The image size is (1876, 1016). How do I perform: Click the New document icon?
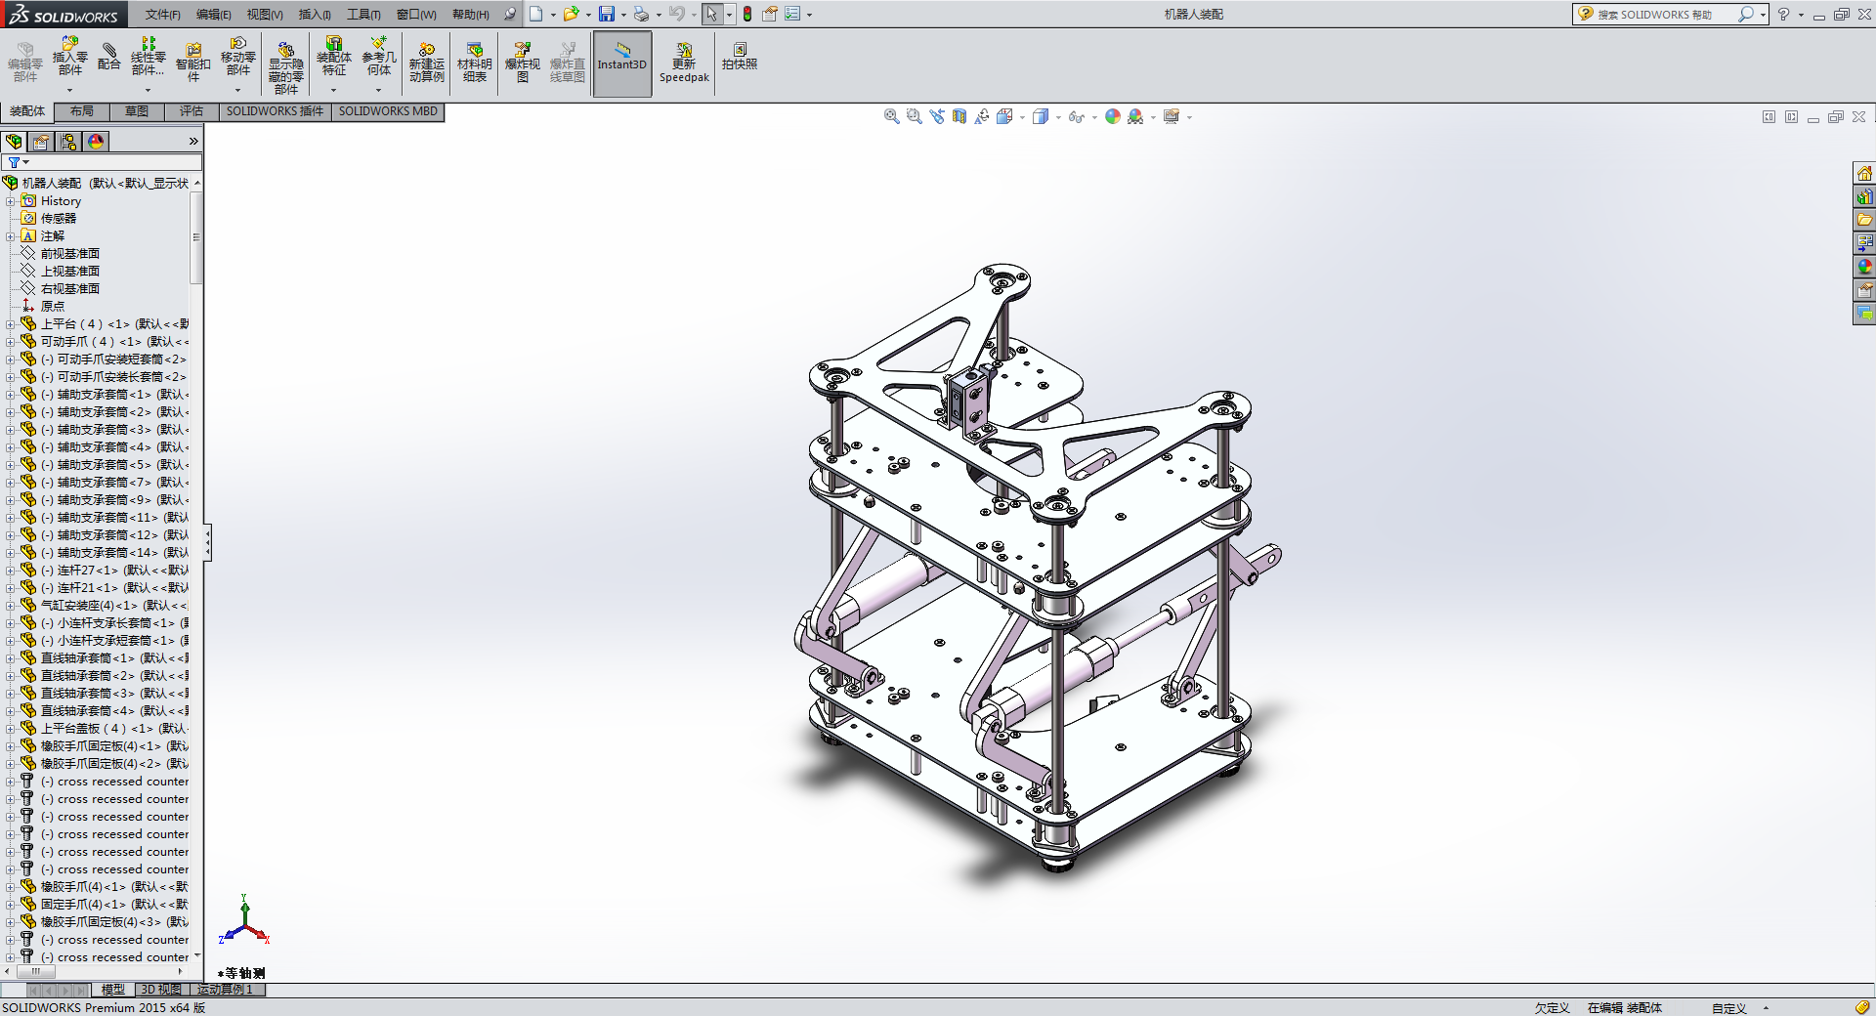[535, 14]
